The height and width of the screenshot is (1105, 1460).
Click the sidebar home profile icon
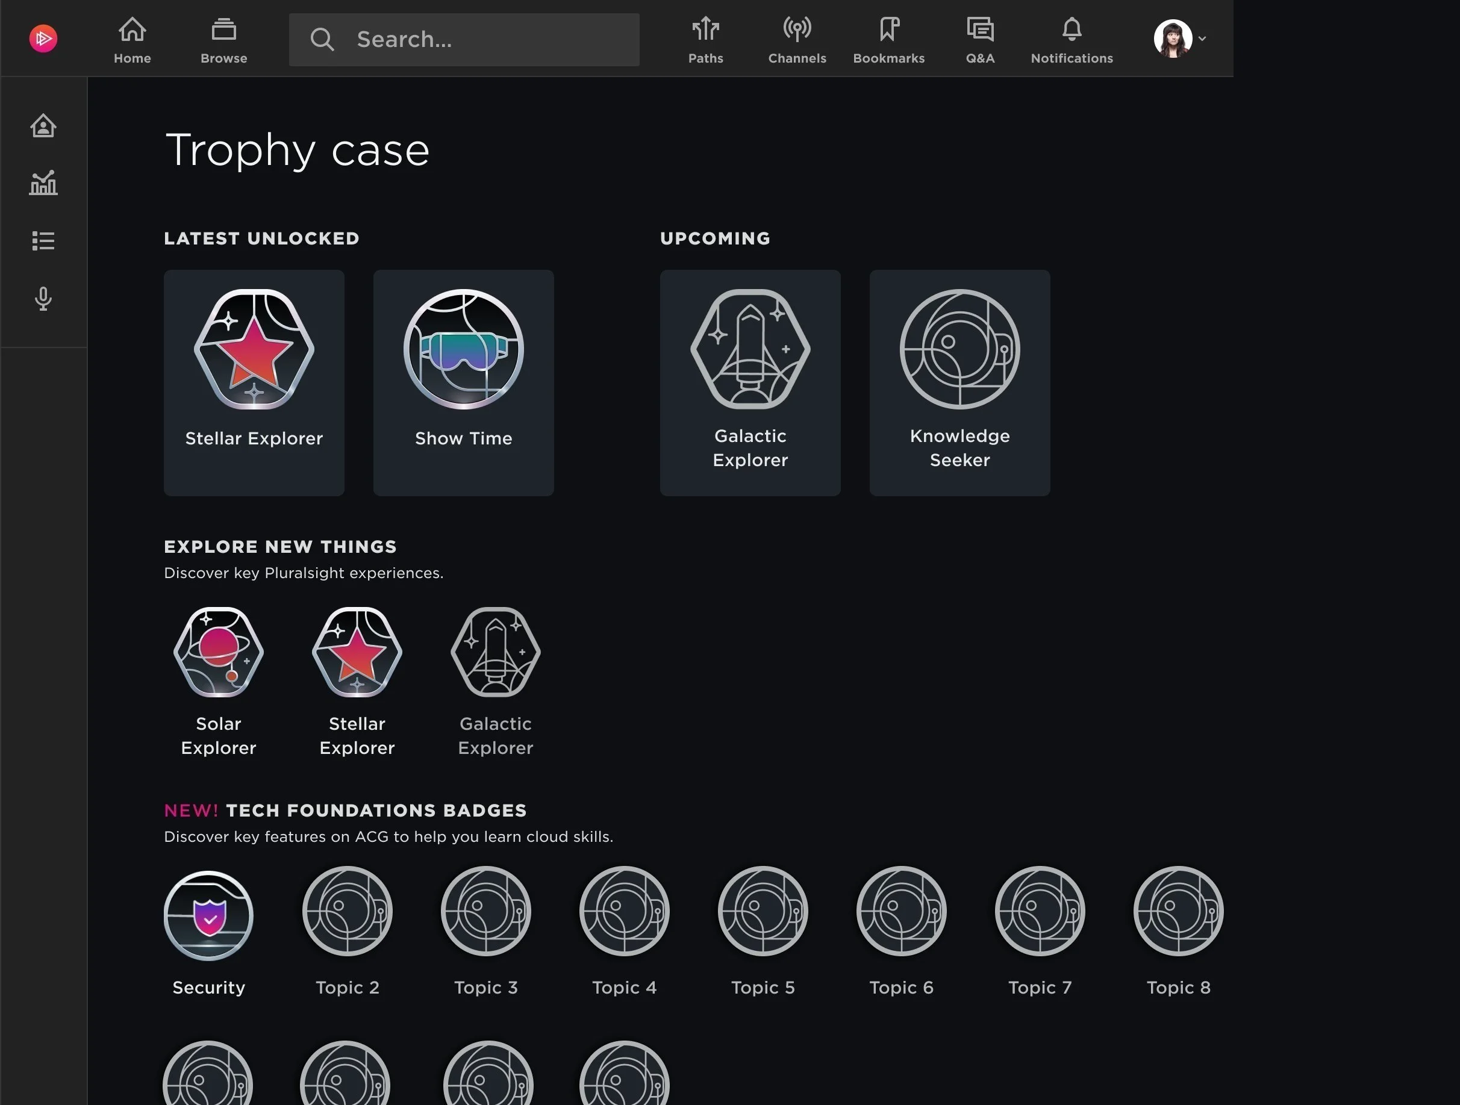pos(43,126)
